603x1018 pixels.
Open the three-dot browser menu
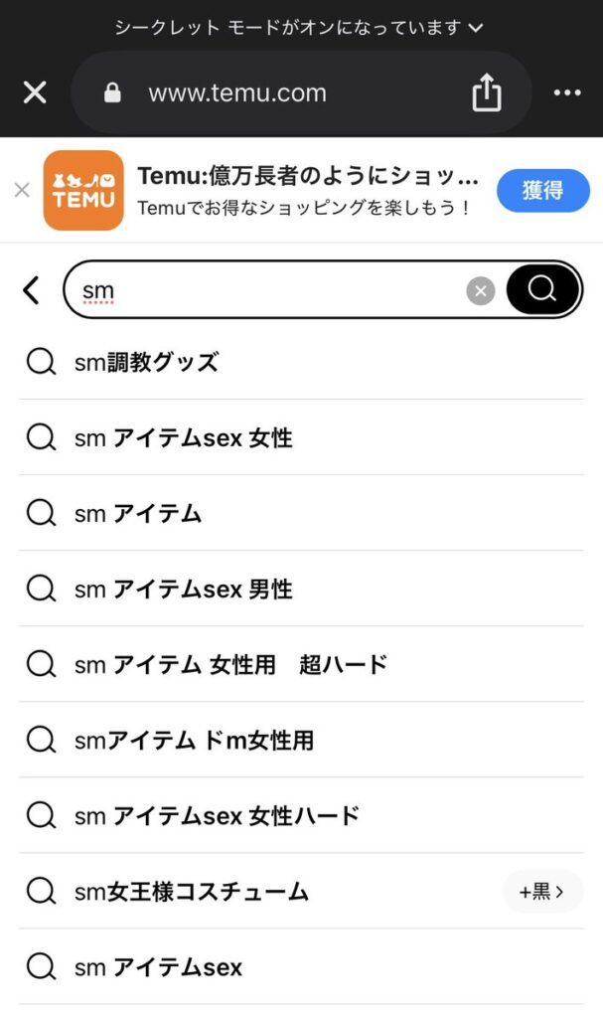point(567,93)
